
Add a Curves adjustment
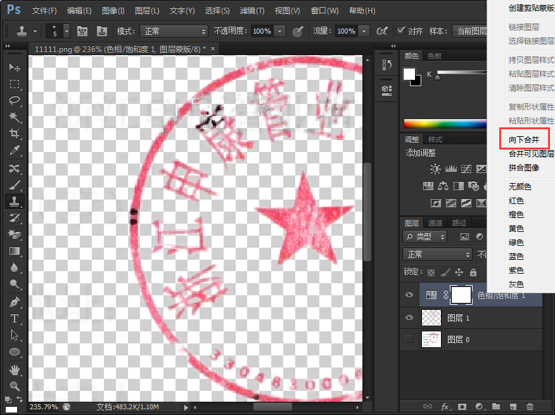(466, 169)
